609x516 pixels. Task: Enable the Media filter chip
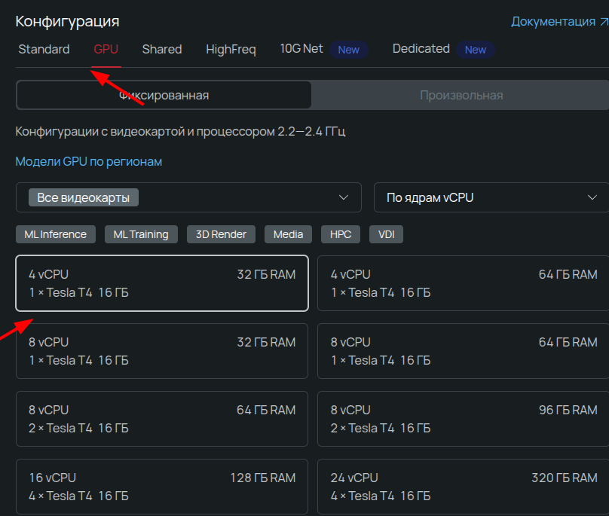(x=288, y=234)
